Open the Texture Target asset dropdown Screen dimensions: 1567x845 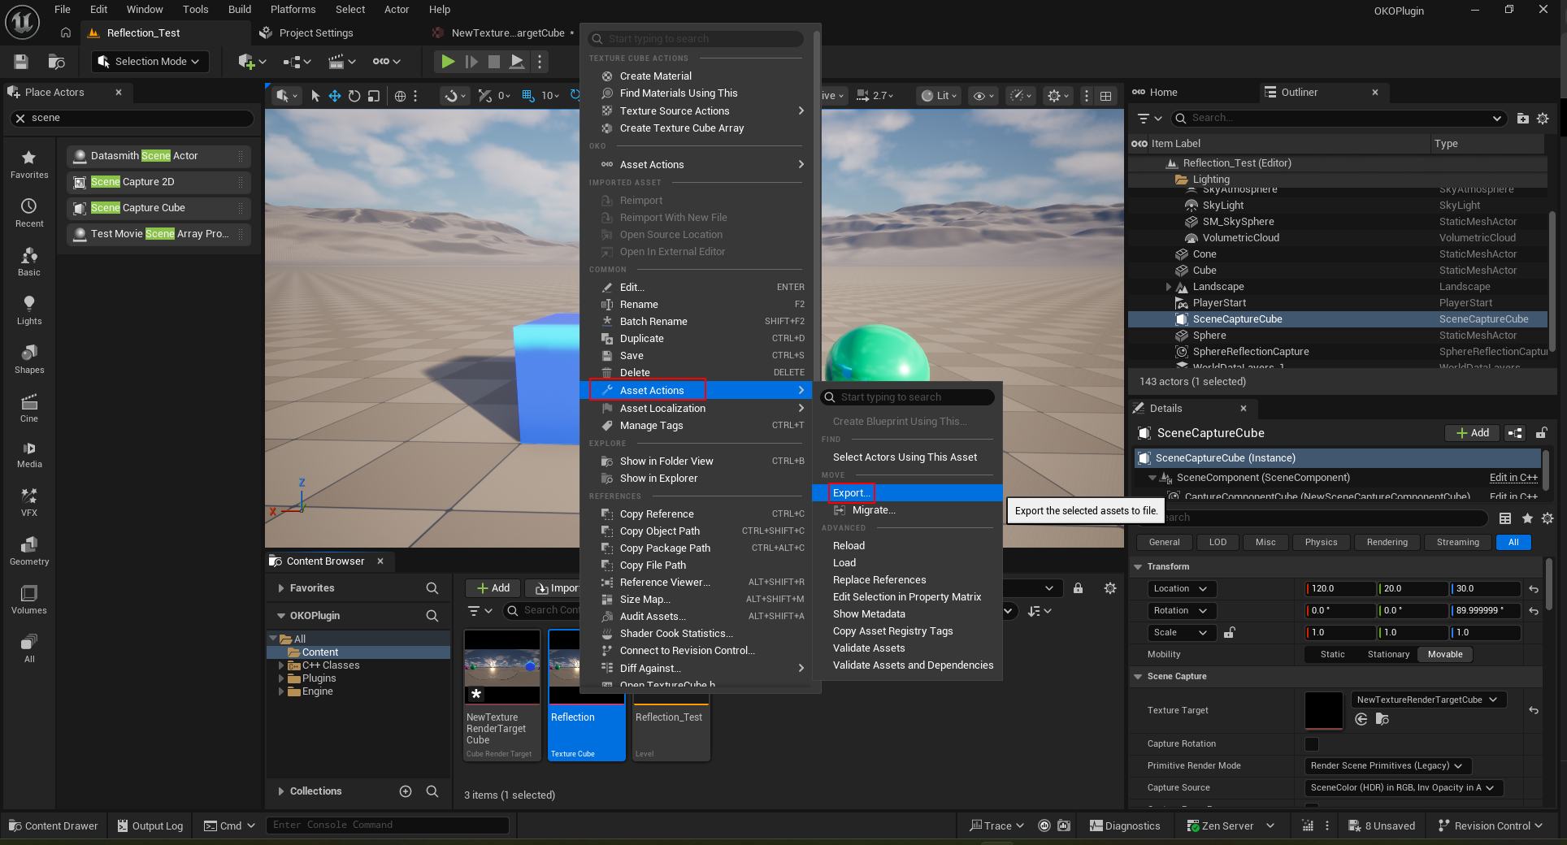1428,700
